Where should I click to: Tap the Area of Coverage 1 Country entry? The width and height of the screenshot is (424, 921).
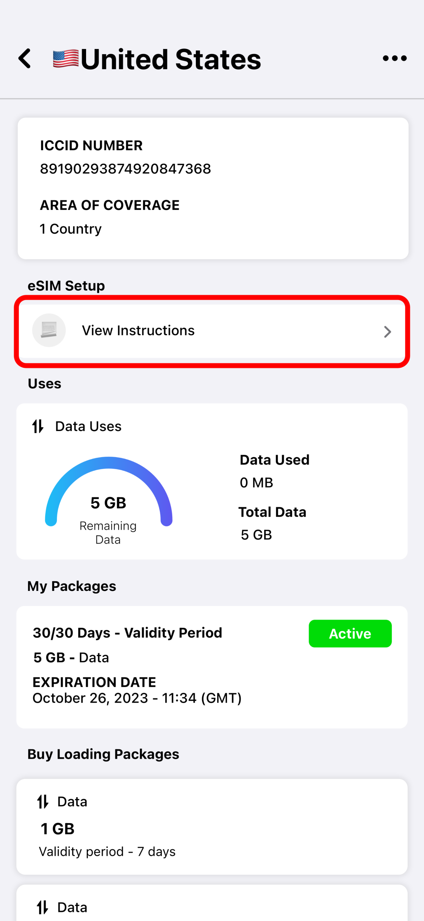click(x=71, y=229)
